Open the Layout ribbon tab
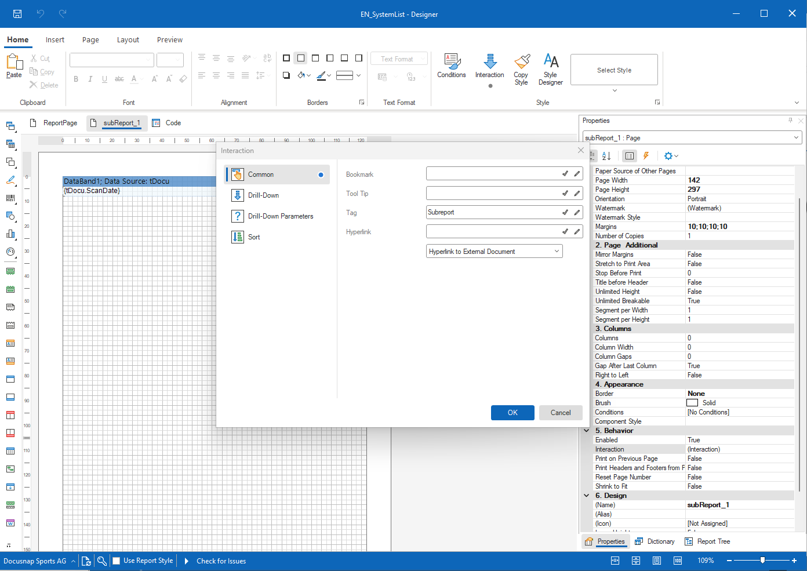 [x=128, y=40]
